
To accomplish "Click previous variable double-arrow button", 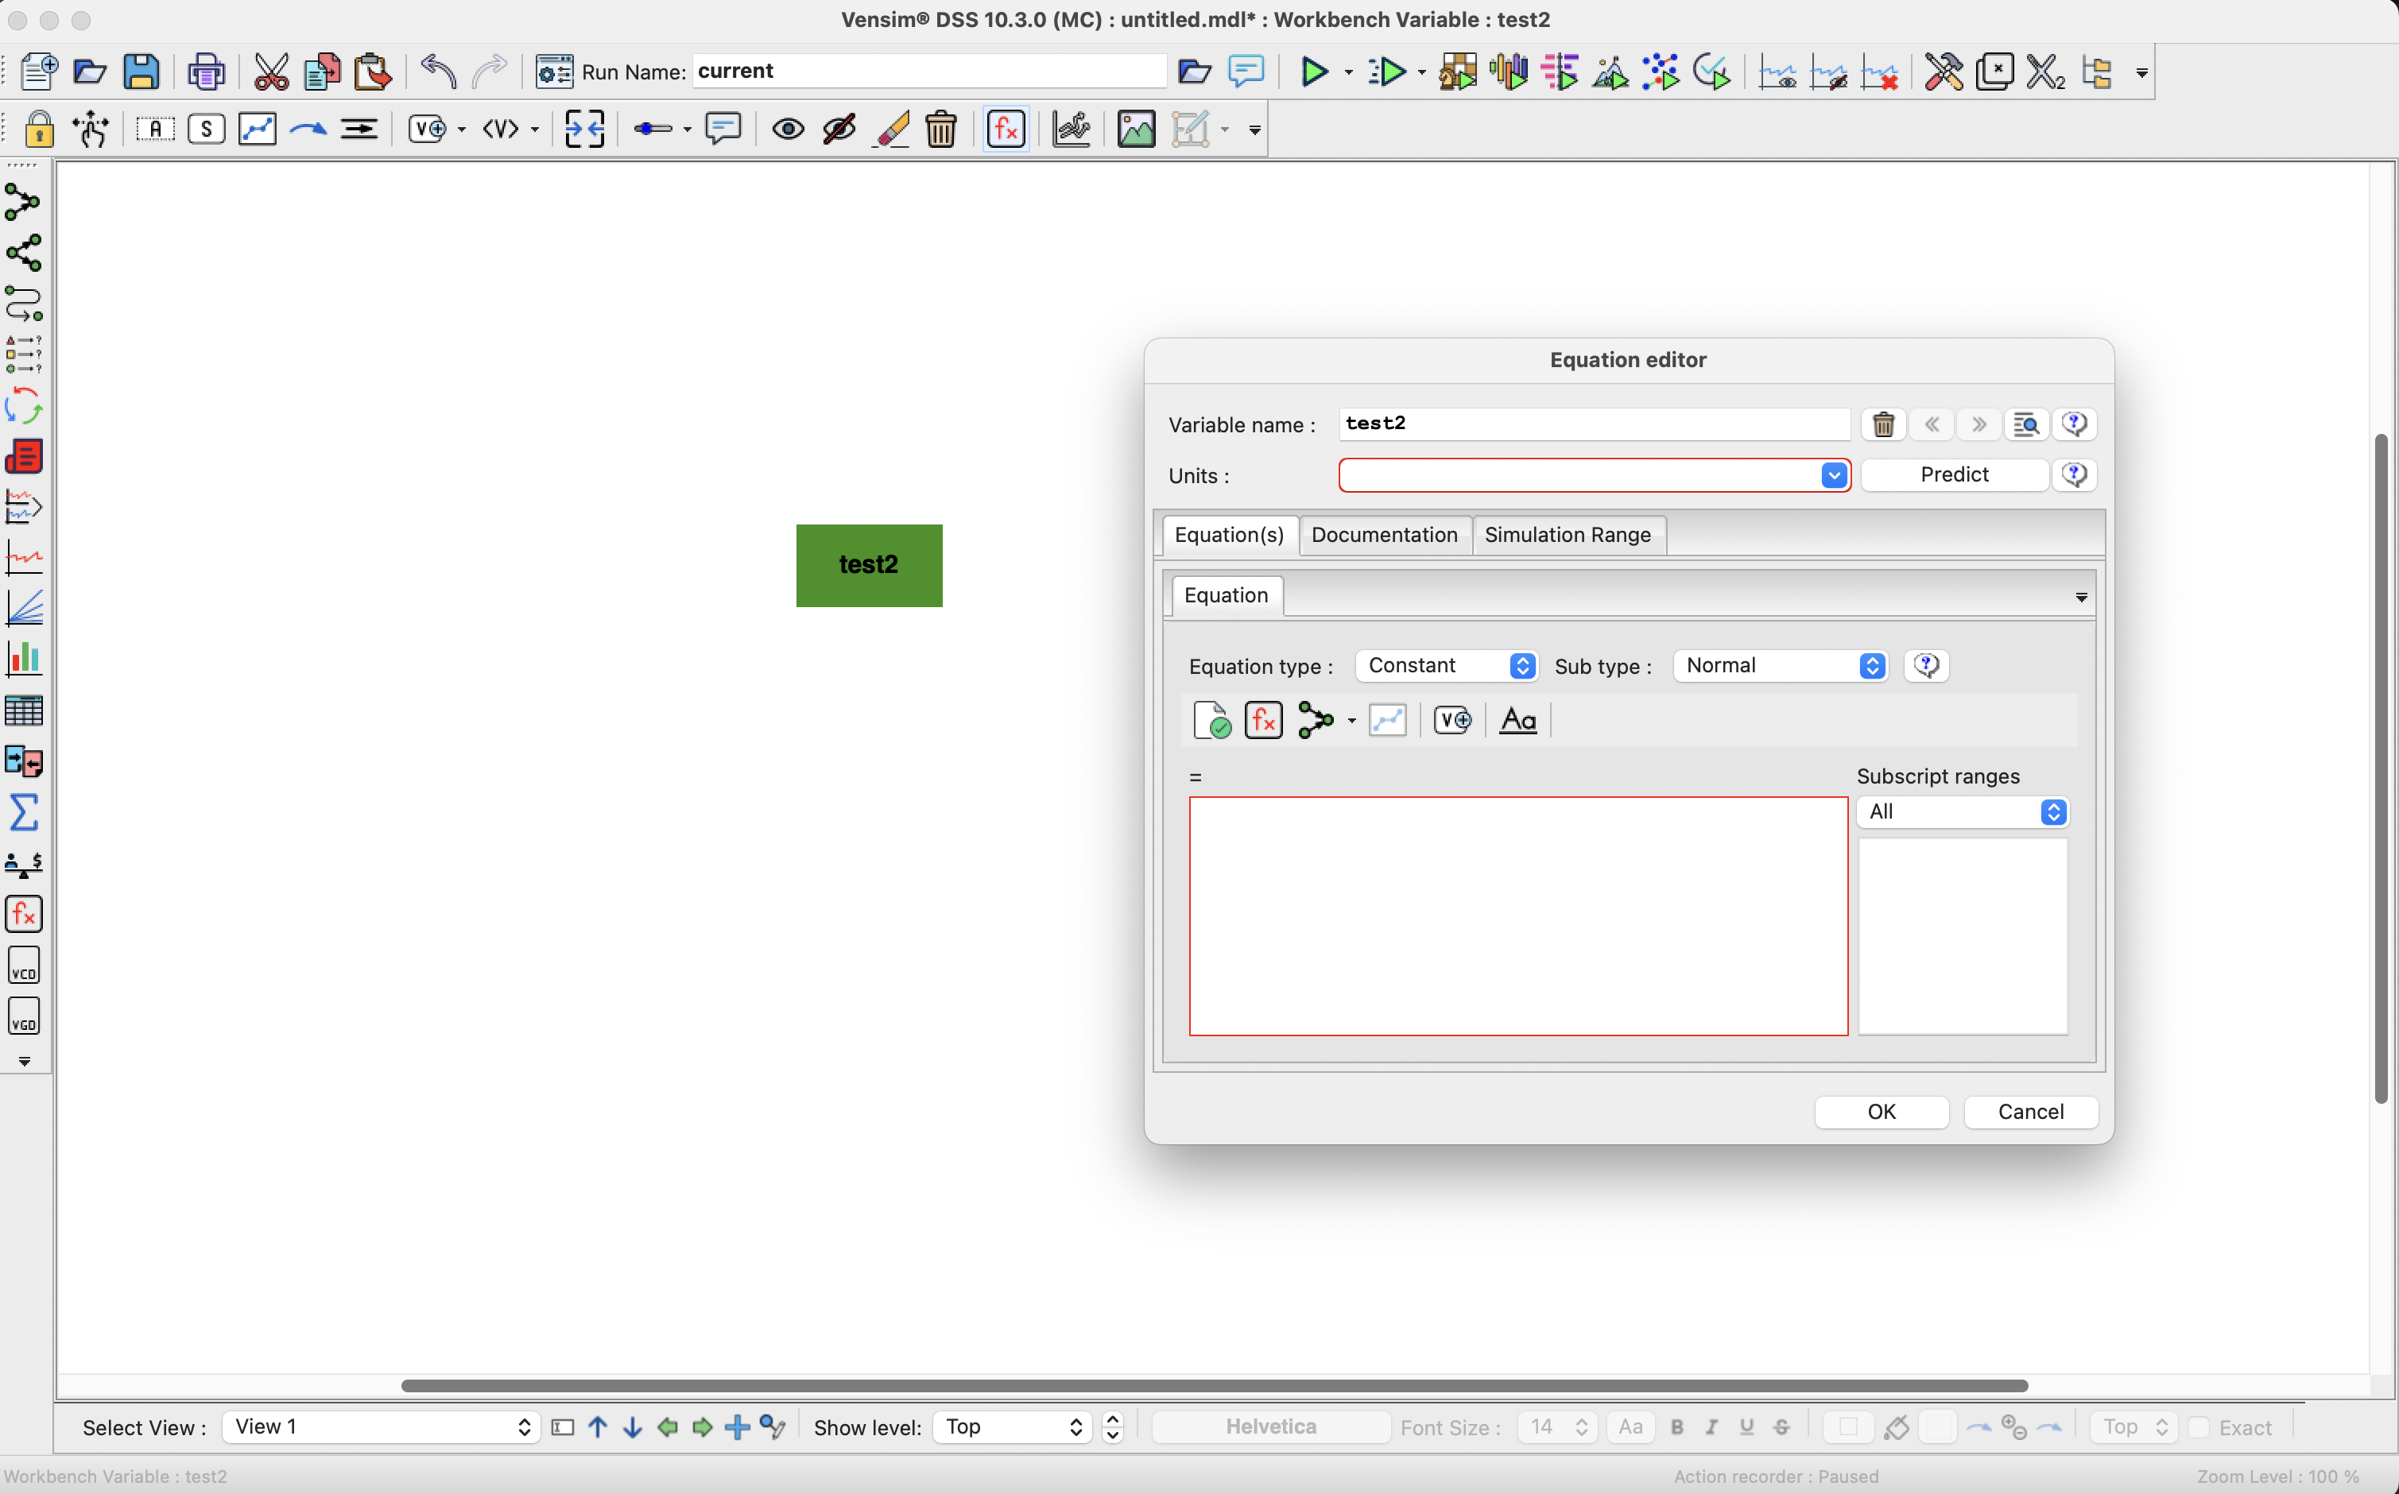I will pos(1932,425).
